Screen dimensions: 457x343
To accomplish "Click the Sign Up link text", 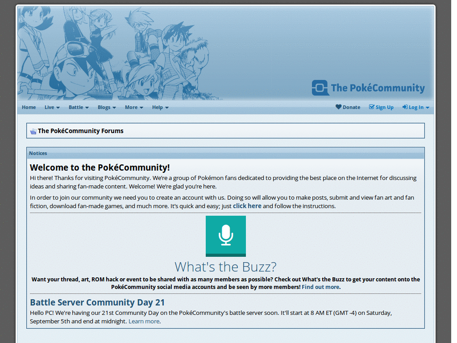I will tap(384, 107).
